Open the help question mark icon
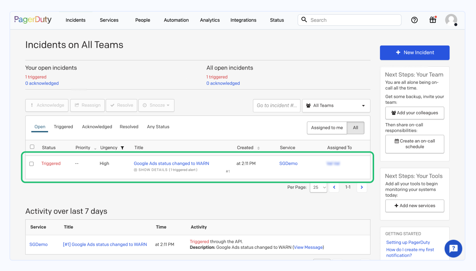Image resolution: width=476 pixels, height=271 pixels. tap(414, 20)
